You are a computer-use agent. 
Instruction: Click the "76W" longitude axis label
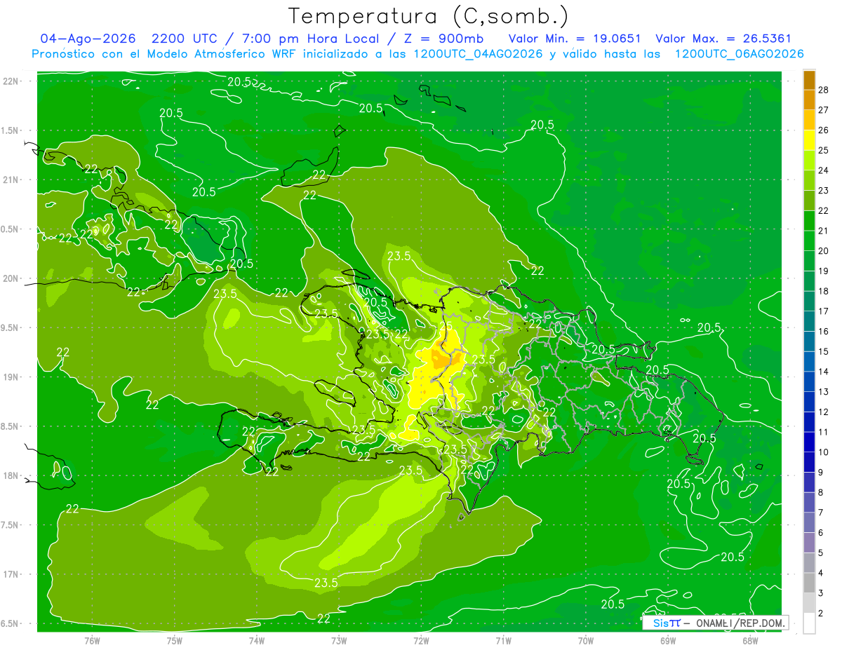pos(92,640)
